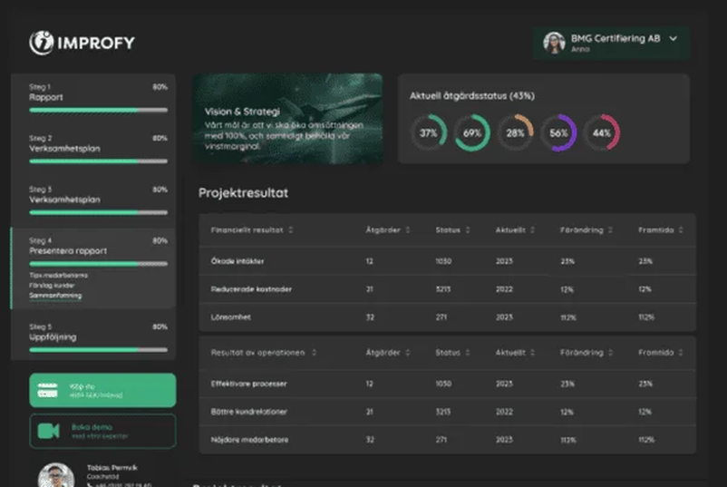Sort by the Financiellt resultat column
Viewport: 727px width, 487px height.
tap(290, 229)
